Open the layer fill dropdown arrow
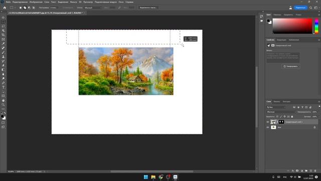 [319, 117]
